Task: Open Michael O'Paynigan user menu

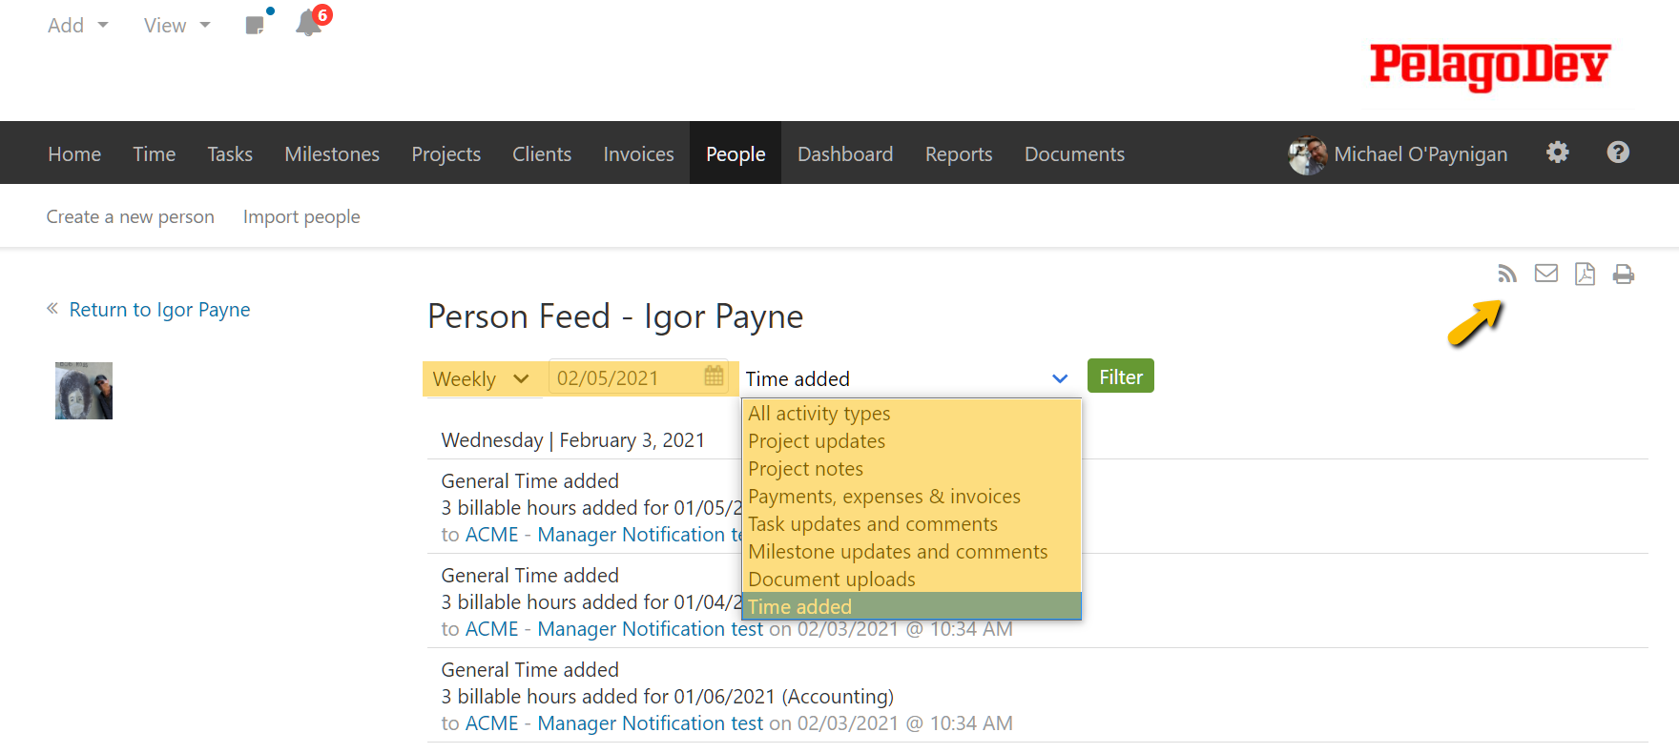Action: click(x=1420, y=154)
